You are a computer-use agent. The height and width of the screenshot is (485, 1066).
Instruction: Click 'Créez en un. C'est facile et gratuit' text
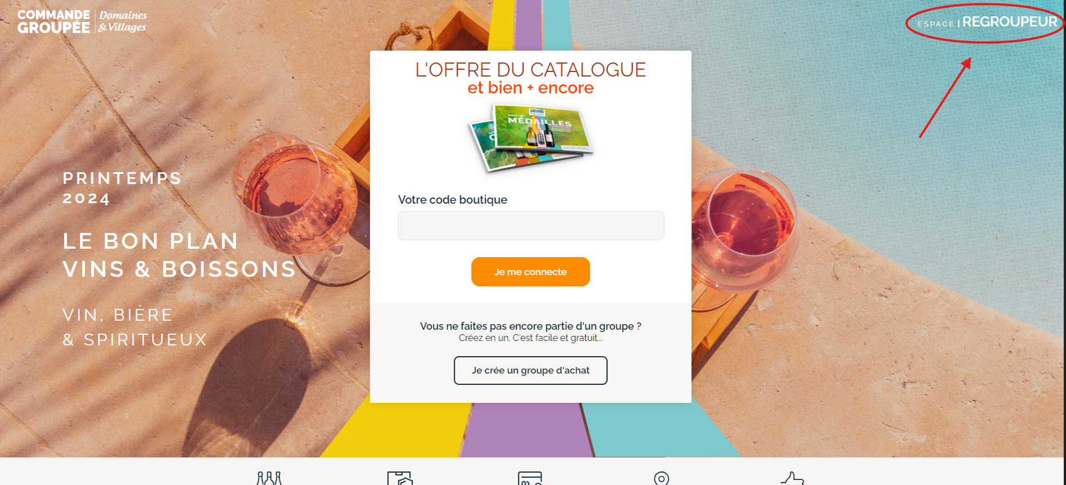click(x=531, y=338)
